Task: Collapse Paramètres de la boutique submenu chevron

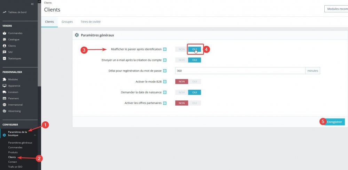Action: coord(34,135)
